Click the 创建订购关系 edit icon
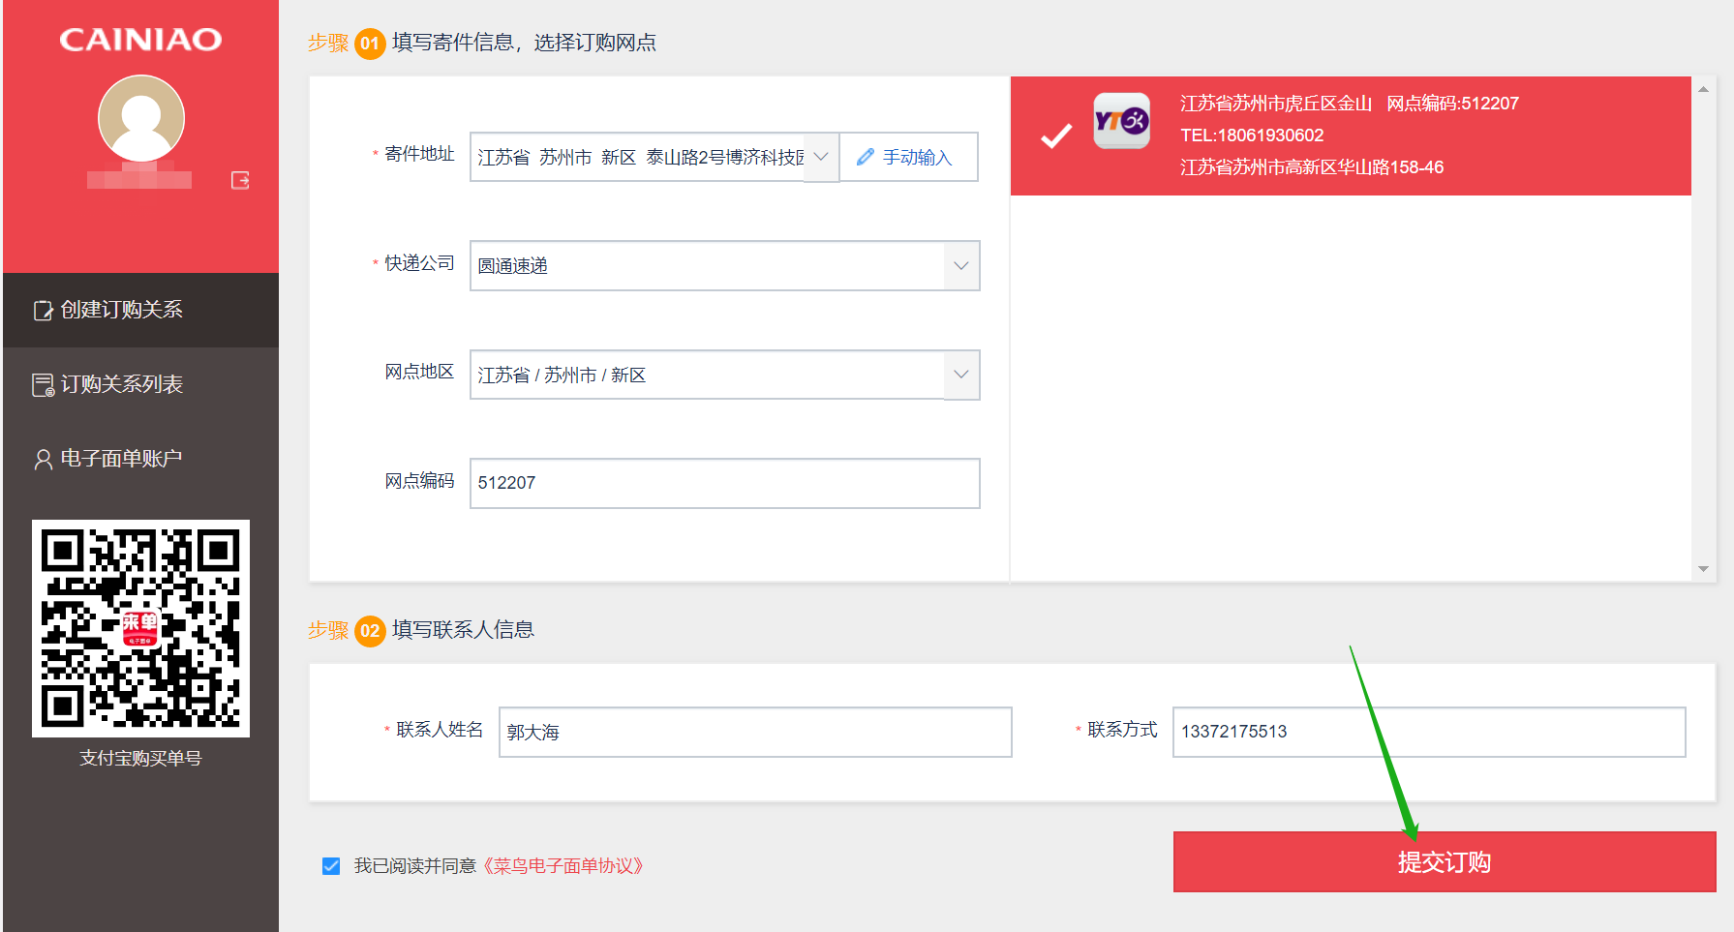 (x=43, y=310)
